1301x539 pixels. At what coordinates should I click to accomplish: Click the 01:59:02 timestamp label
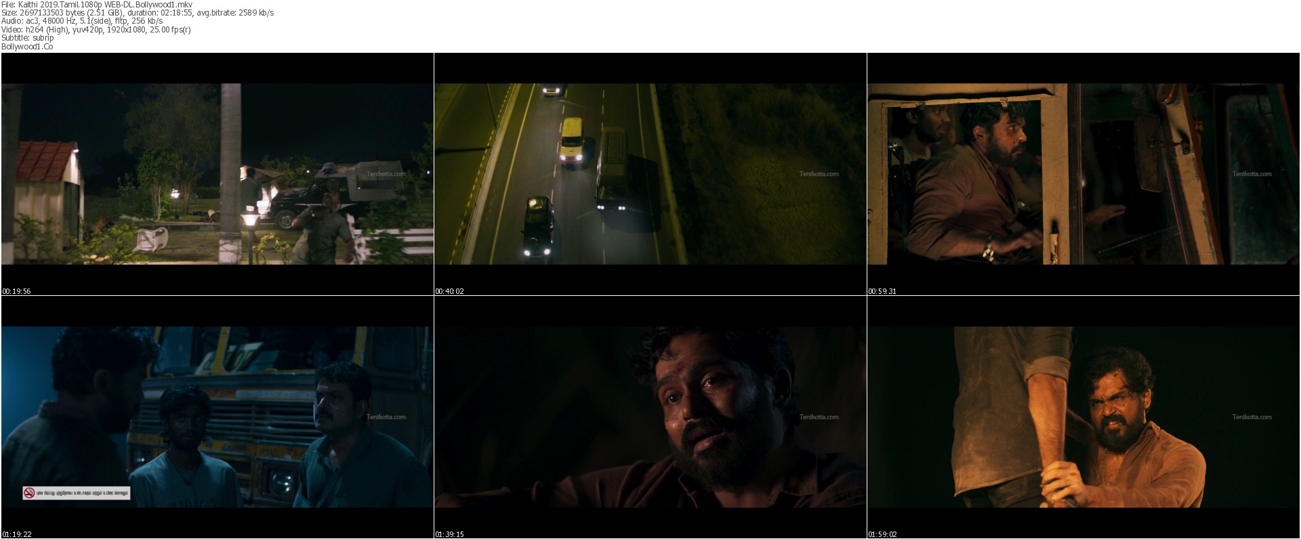(882, 534)
